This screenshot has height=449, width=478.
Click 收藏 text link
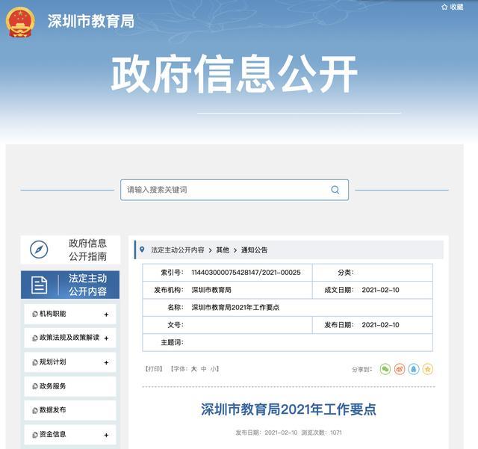456,7
